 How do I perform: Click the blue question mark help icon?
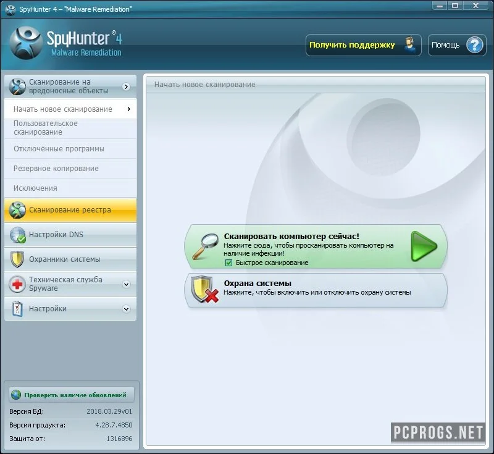point(475,45)
